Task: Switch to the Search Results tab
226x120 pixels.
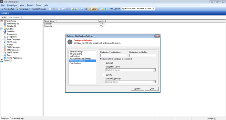Action: point(14,17)
